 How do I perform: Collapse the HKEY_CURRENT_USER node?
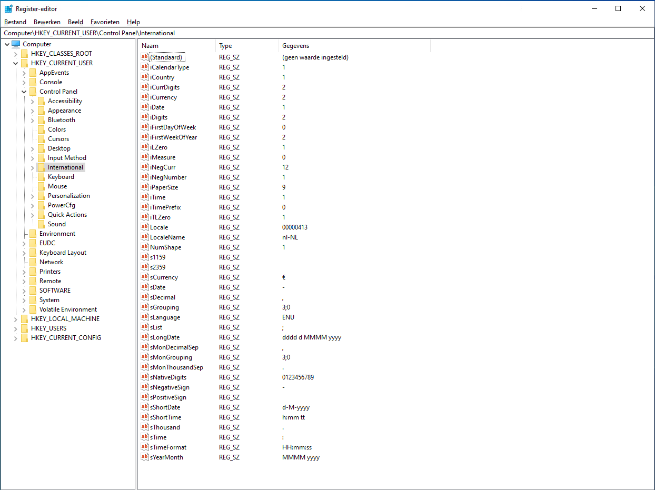click(15, 63)
